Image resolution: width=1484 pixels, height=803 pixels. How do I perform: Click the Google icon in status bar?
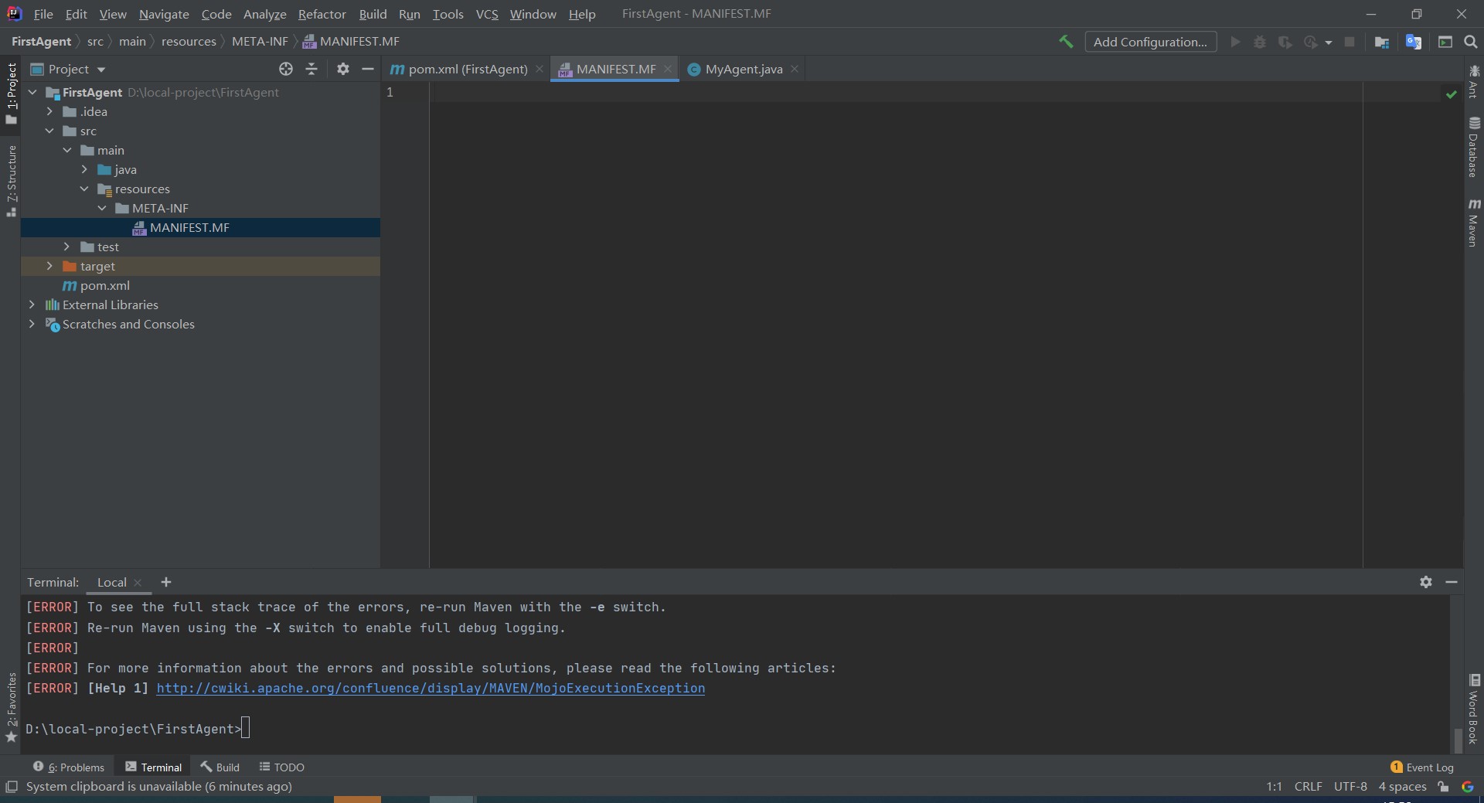[x=1468, y=787]
